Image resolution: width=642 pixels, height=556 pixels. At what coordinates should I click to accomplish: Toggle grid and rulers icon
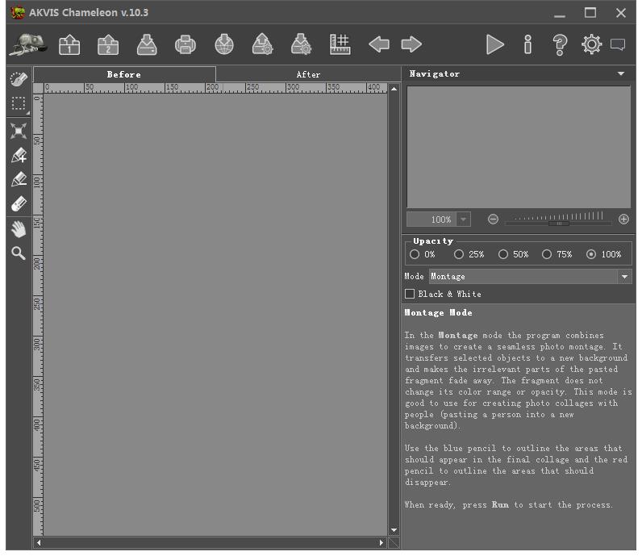pos(340,44)
